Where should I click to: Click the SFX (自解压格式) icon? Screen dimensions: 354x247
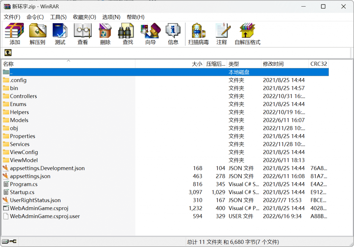pyautogui.click(x=247, y=34)
